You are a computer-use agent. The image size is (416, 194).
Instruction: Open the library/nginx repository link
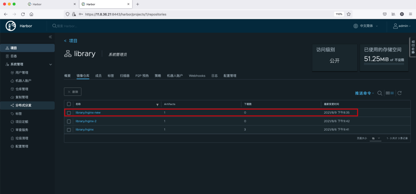85,130
